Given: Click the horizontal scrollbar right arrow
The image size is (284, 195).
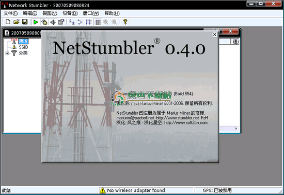Looking at the screenshot, I should click(236, 129).
